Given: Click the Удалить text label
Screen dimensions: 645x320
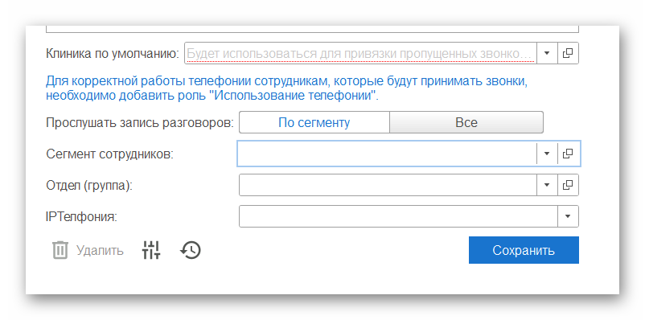Looking at the screenshot, I should click(100, 250).
